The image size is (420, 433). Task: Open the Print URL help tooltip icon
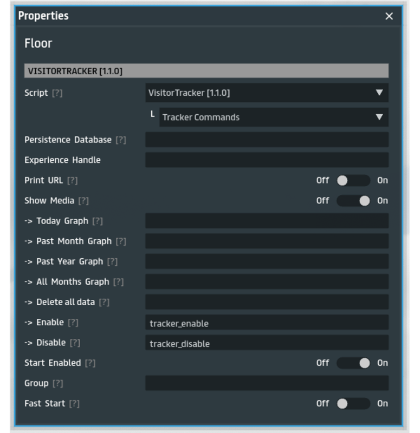[72, 180]
